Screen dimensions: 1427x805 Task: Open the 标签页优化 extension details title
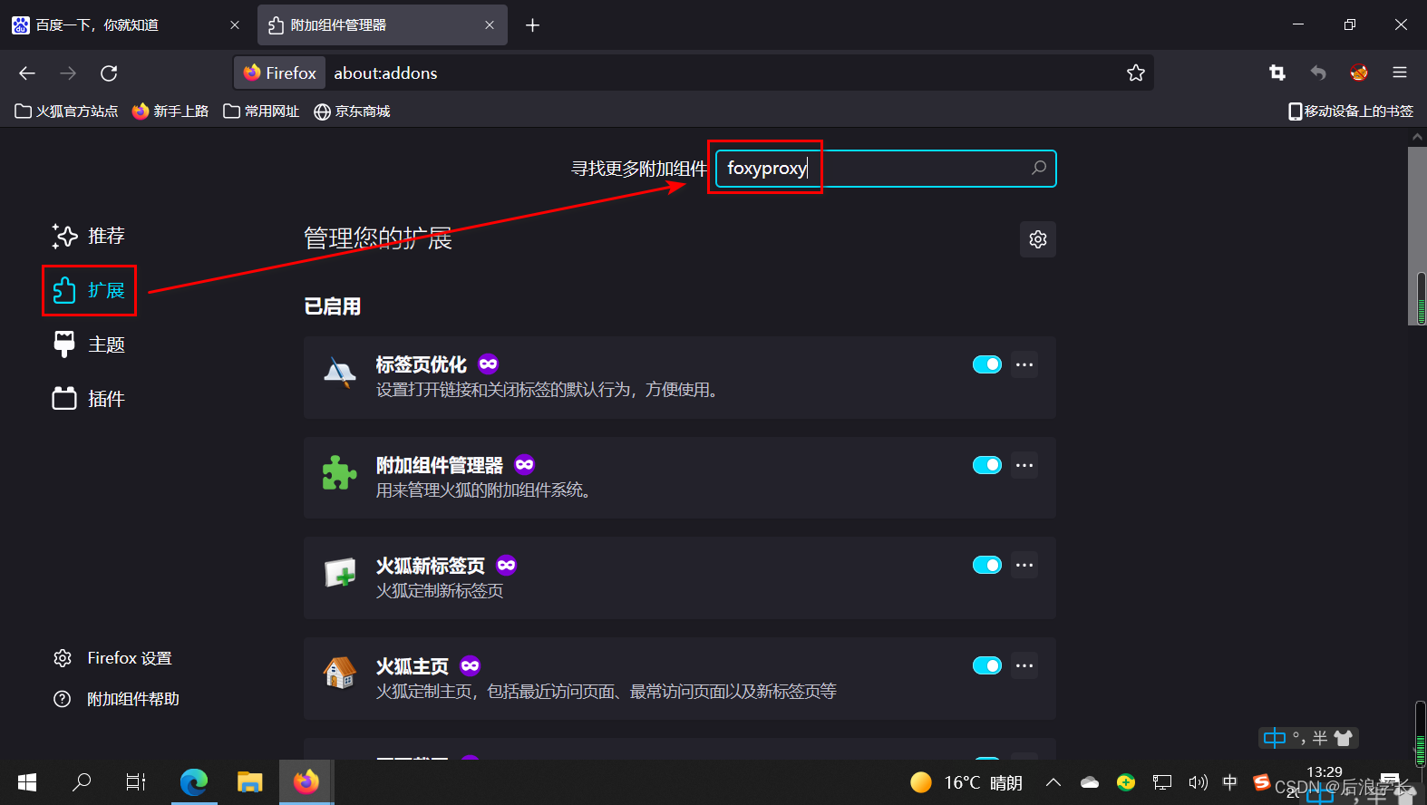coord(422,364)
